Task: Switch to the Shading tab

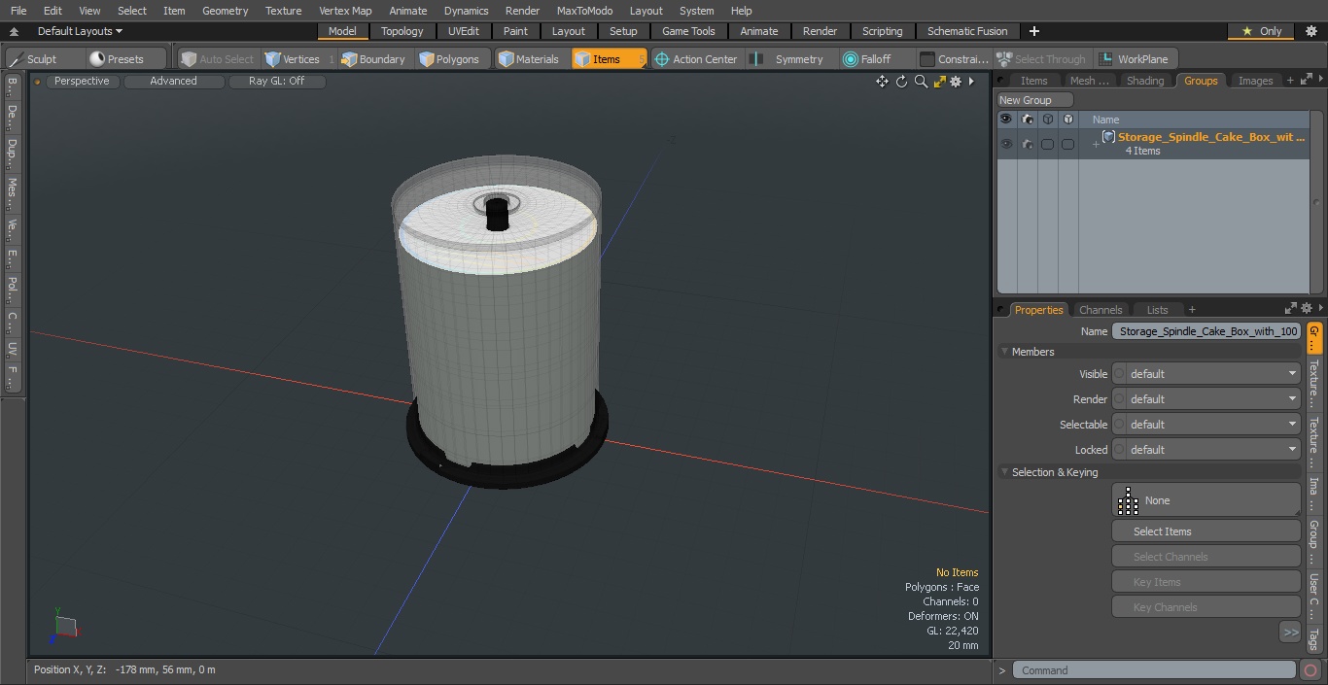Action: click(1144, 81)
